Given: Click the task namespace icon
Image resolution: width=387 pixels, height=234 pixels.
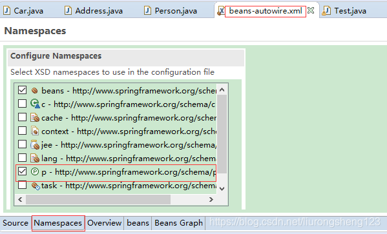Looking at the screenshot, I should pos(36,186).
